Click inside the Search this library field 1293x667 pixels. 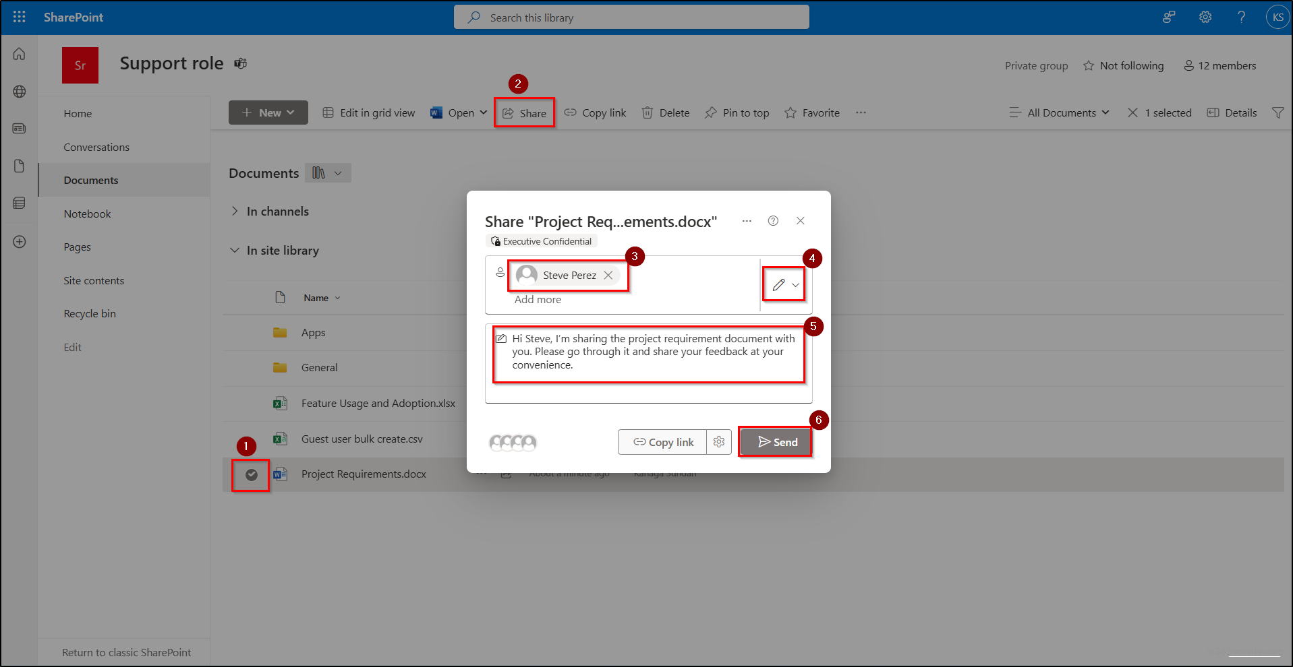coord(631,17)
